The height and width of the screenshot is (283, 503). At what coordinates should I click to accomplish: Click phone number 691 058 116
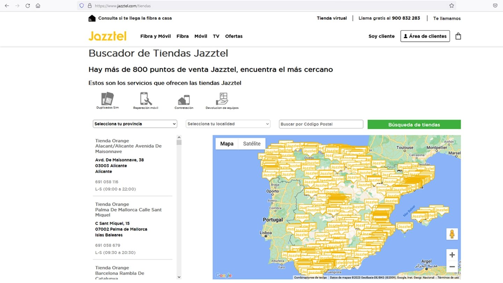[x=107, y=182]
